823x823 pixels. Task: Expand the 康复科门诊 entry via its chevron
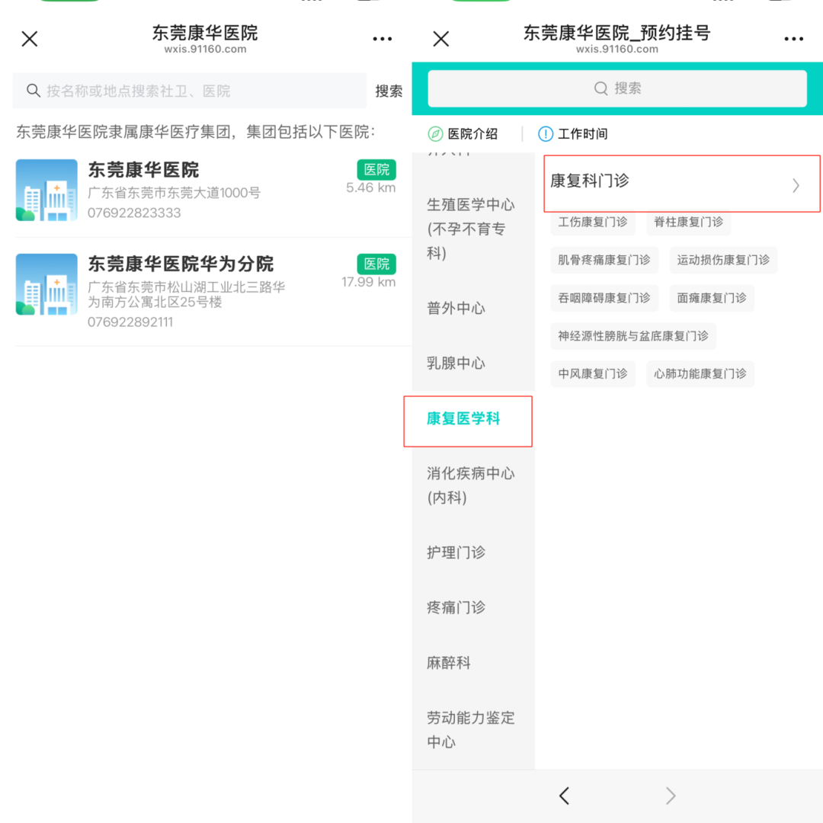pos(795,184)
